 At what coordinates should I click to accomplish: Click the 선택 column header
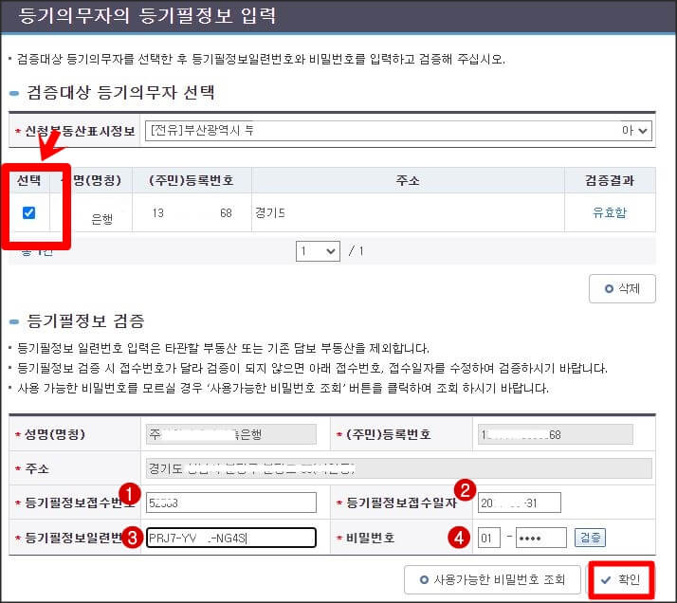point(29,180)
